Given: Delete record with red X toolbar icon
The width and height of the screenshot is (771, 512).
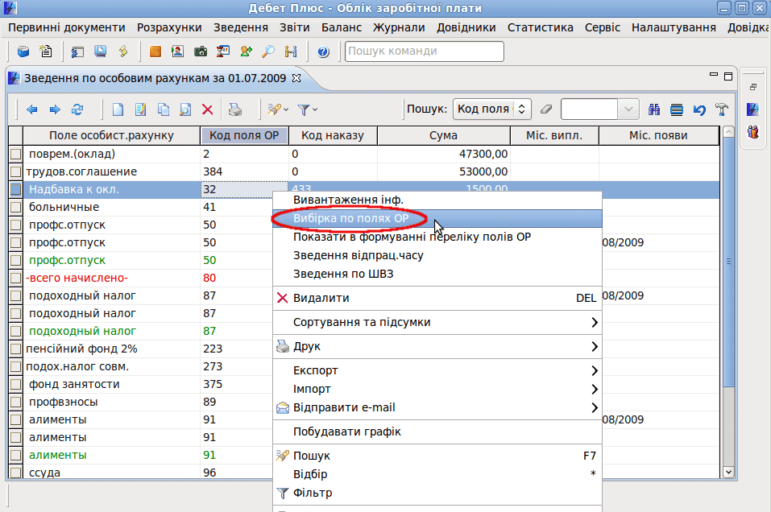Looking at the screenshot, I should [x=208, y=109].
